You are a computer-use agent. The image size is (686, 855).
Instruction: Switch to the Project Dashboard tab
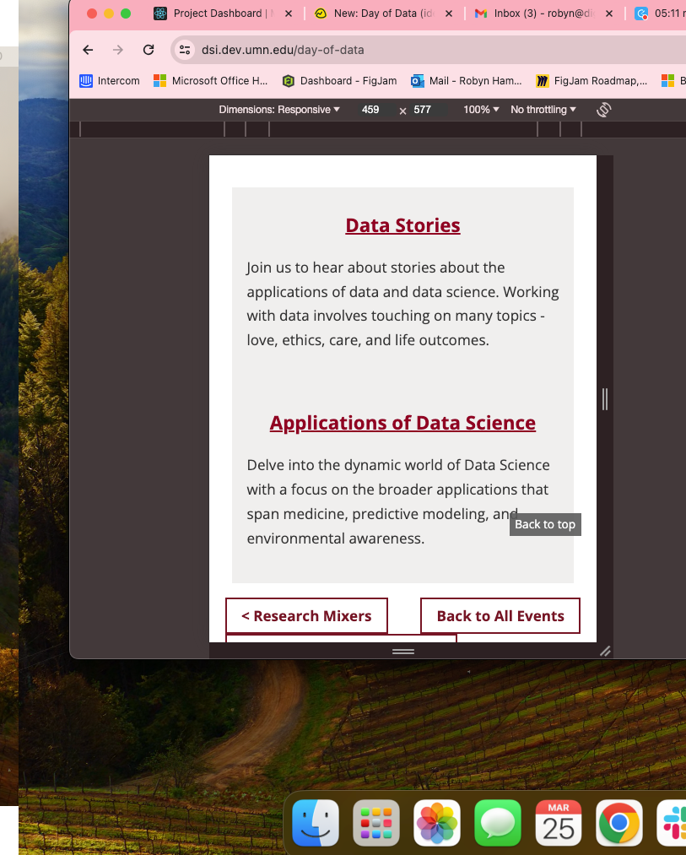(x=216, y=14)
